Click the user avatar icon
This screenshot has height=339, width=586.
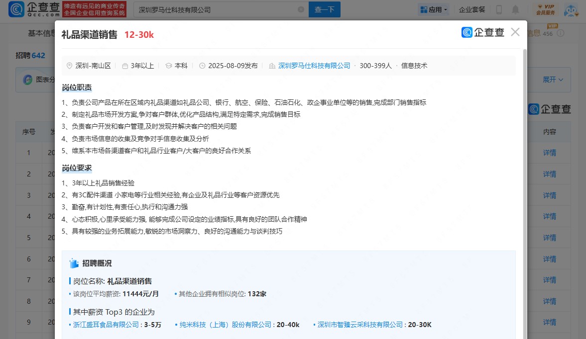571,10
